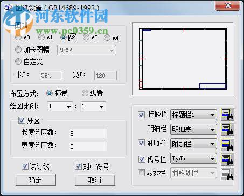This screenshot has height=196, width=244.
Task: Click the browse icon beside 附加栏 dropdown
Action: (227, 144)
